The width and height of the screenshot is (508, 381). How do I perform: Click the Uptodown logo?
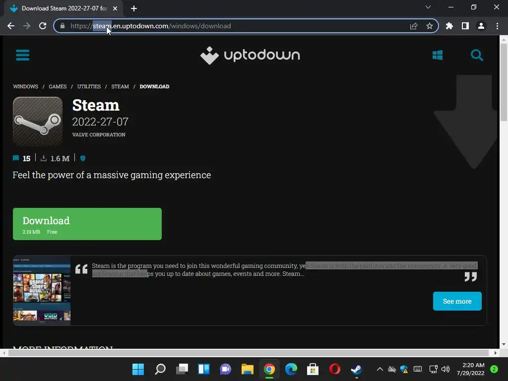pos(250,56)
